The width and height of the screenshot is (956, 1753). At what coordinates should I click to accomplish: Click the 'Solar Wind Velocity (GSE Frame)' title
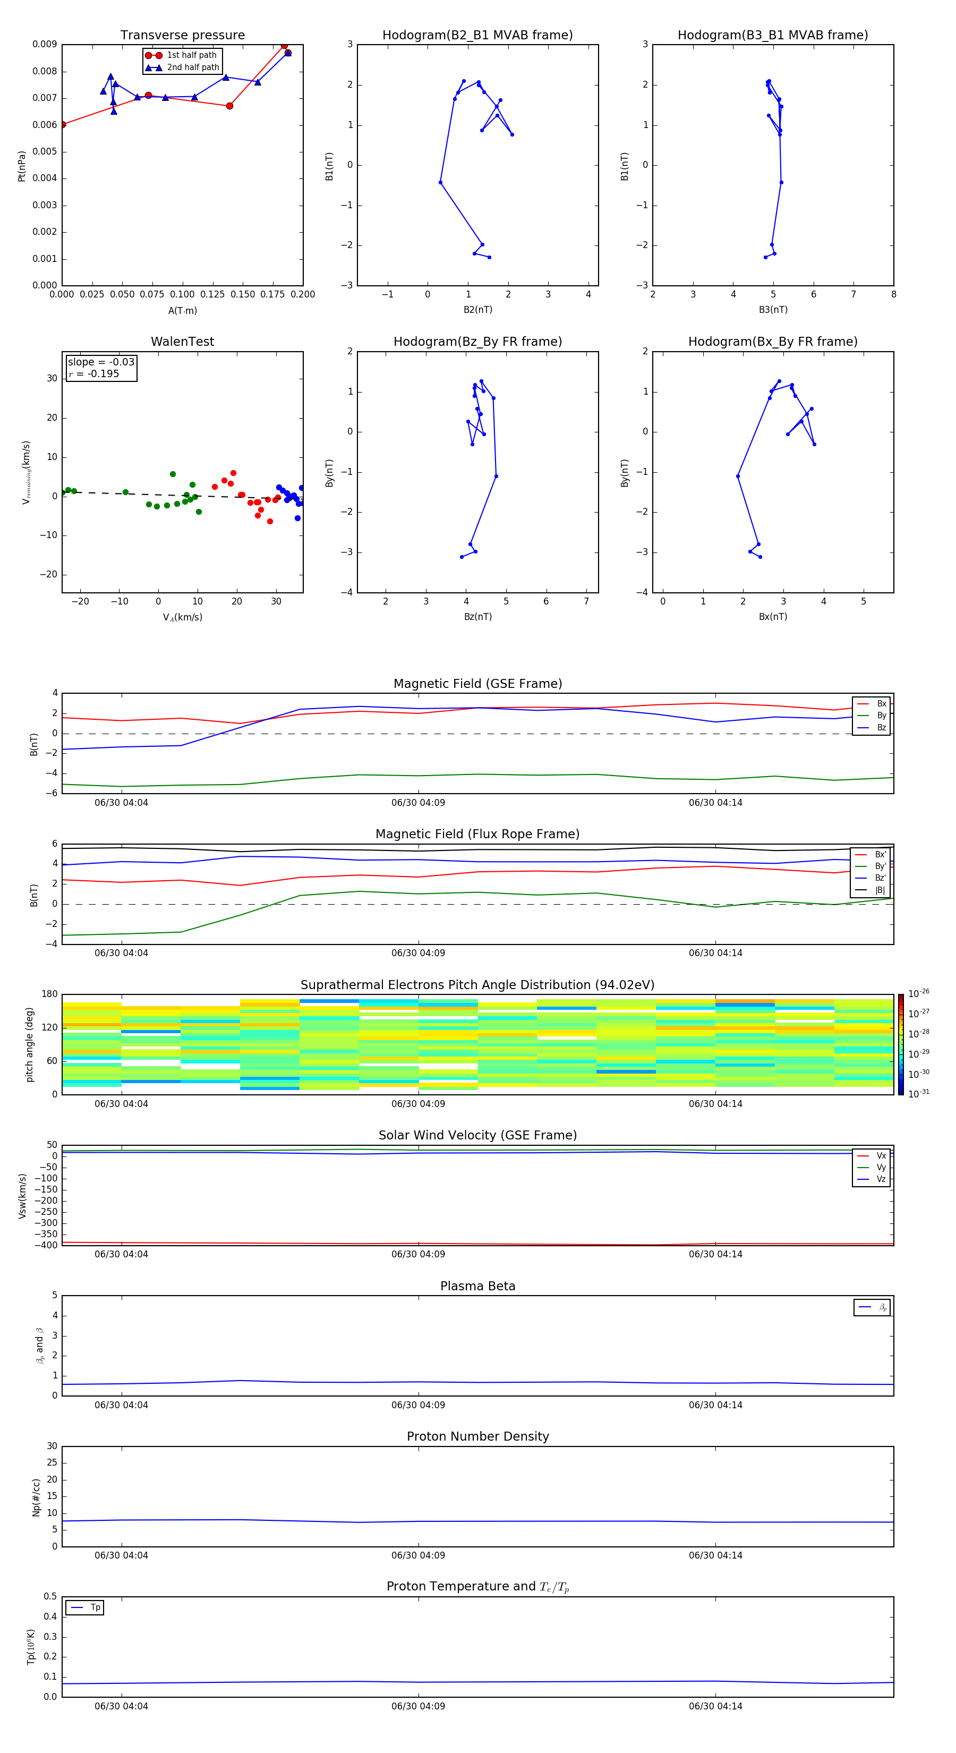(477, 1135)
